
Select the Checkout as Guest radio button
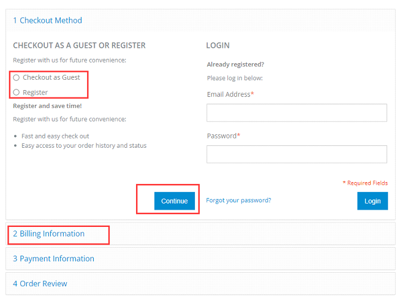(17, 78)
